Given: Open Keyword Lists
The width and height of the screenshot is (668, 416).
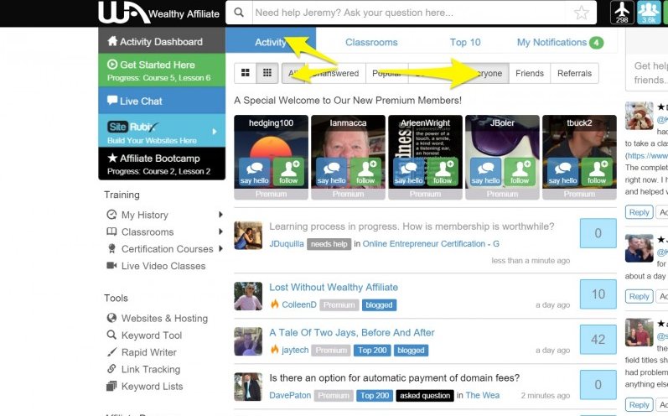Looking at the screenshot, I should (x=145, y=386).
